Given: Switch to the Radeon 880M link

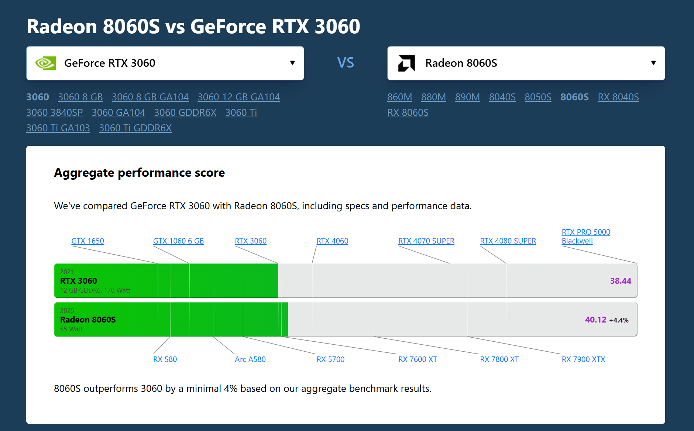Looking at the screenshot, I should (x=434, y=97).
